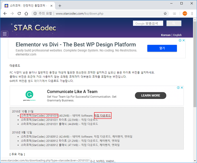Close the Grammarly Business ad
This screenshot has height=163, width=197.
click(x=182, y=88)
